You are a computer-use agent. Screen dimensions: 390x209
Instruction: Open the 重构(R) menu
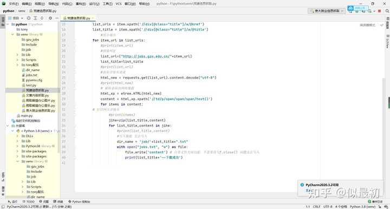tap(81, 4)
